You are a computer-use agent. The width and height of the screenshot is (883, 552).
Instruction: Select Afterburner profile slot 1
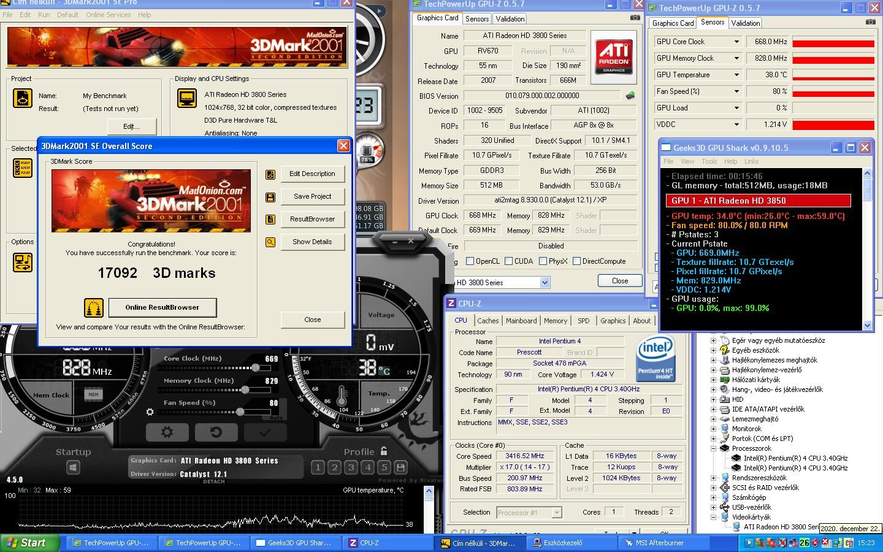(318, 467)
